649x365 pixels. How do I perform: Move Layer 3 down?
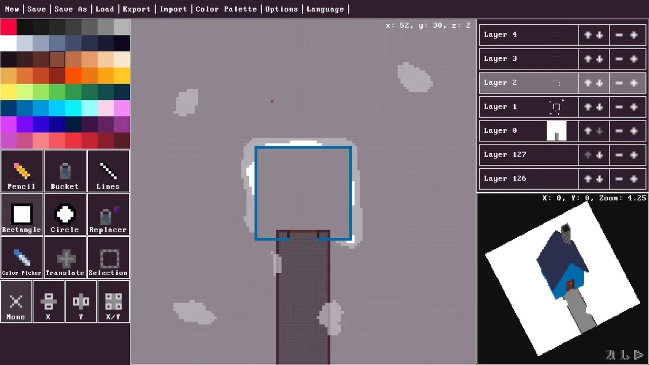599,59
